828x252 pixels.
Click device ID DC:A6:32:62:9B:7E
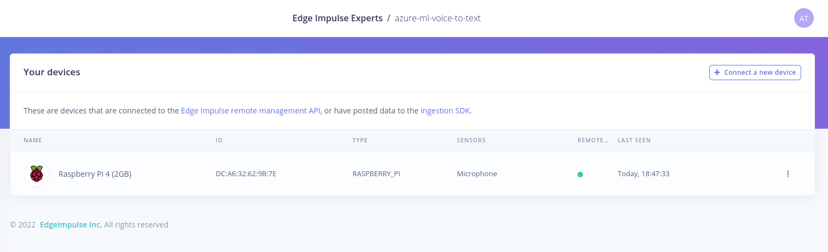click(246, 174)
